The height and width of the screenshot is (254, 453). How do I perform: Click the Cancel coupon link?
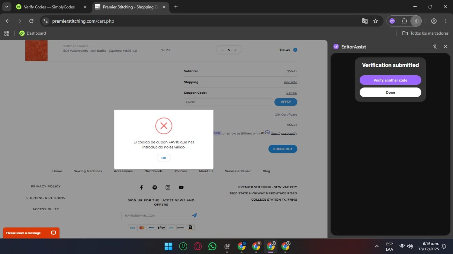coord(291,93)
